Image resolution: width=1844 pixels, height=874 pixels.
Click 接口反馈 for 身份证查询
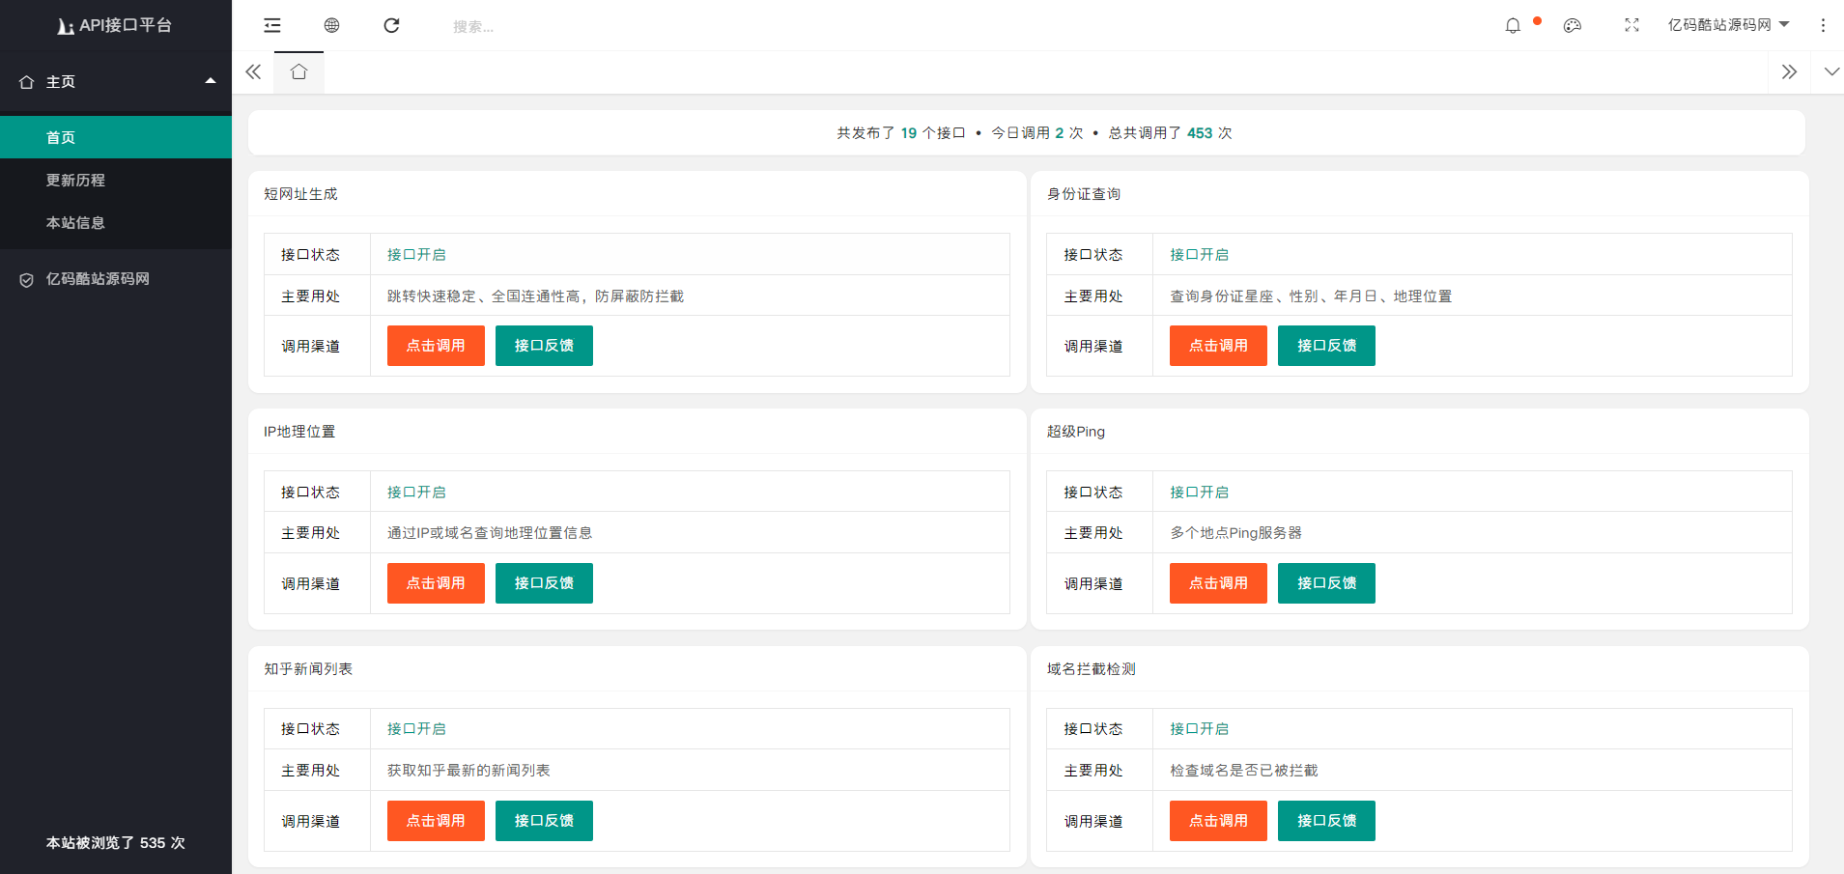[1326, 346]
